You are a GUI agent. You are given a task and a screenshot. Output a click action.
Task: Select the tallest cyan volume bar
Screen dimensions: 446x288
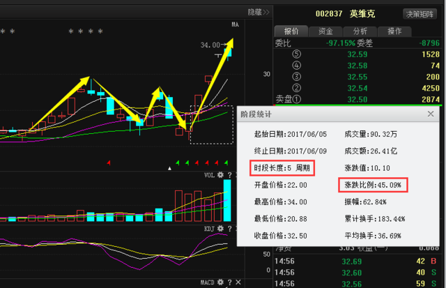point(228,200)
